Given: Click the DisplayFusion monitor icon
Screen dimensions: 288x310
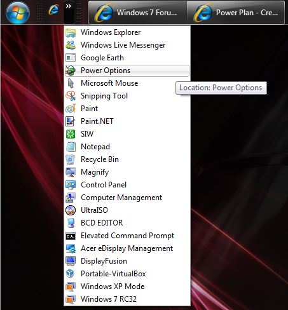Looking at the screenshot, I should [x=71, y=261].
